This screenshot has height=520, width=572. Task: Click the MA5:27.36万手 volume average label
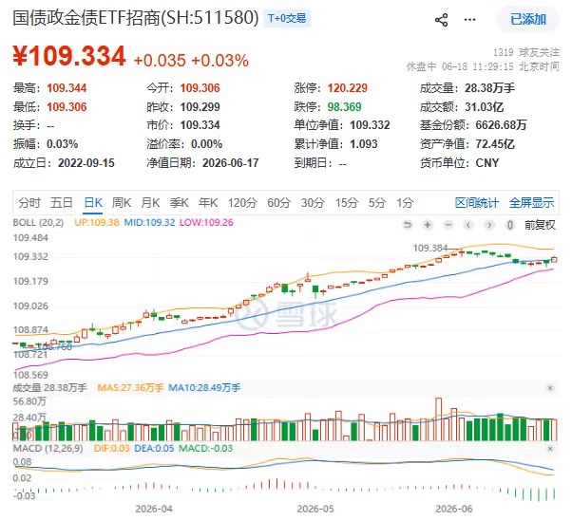pos(130,388)
